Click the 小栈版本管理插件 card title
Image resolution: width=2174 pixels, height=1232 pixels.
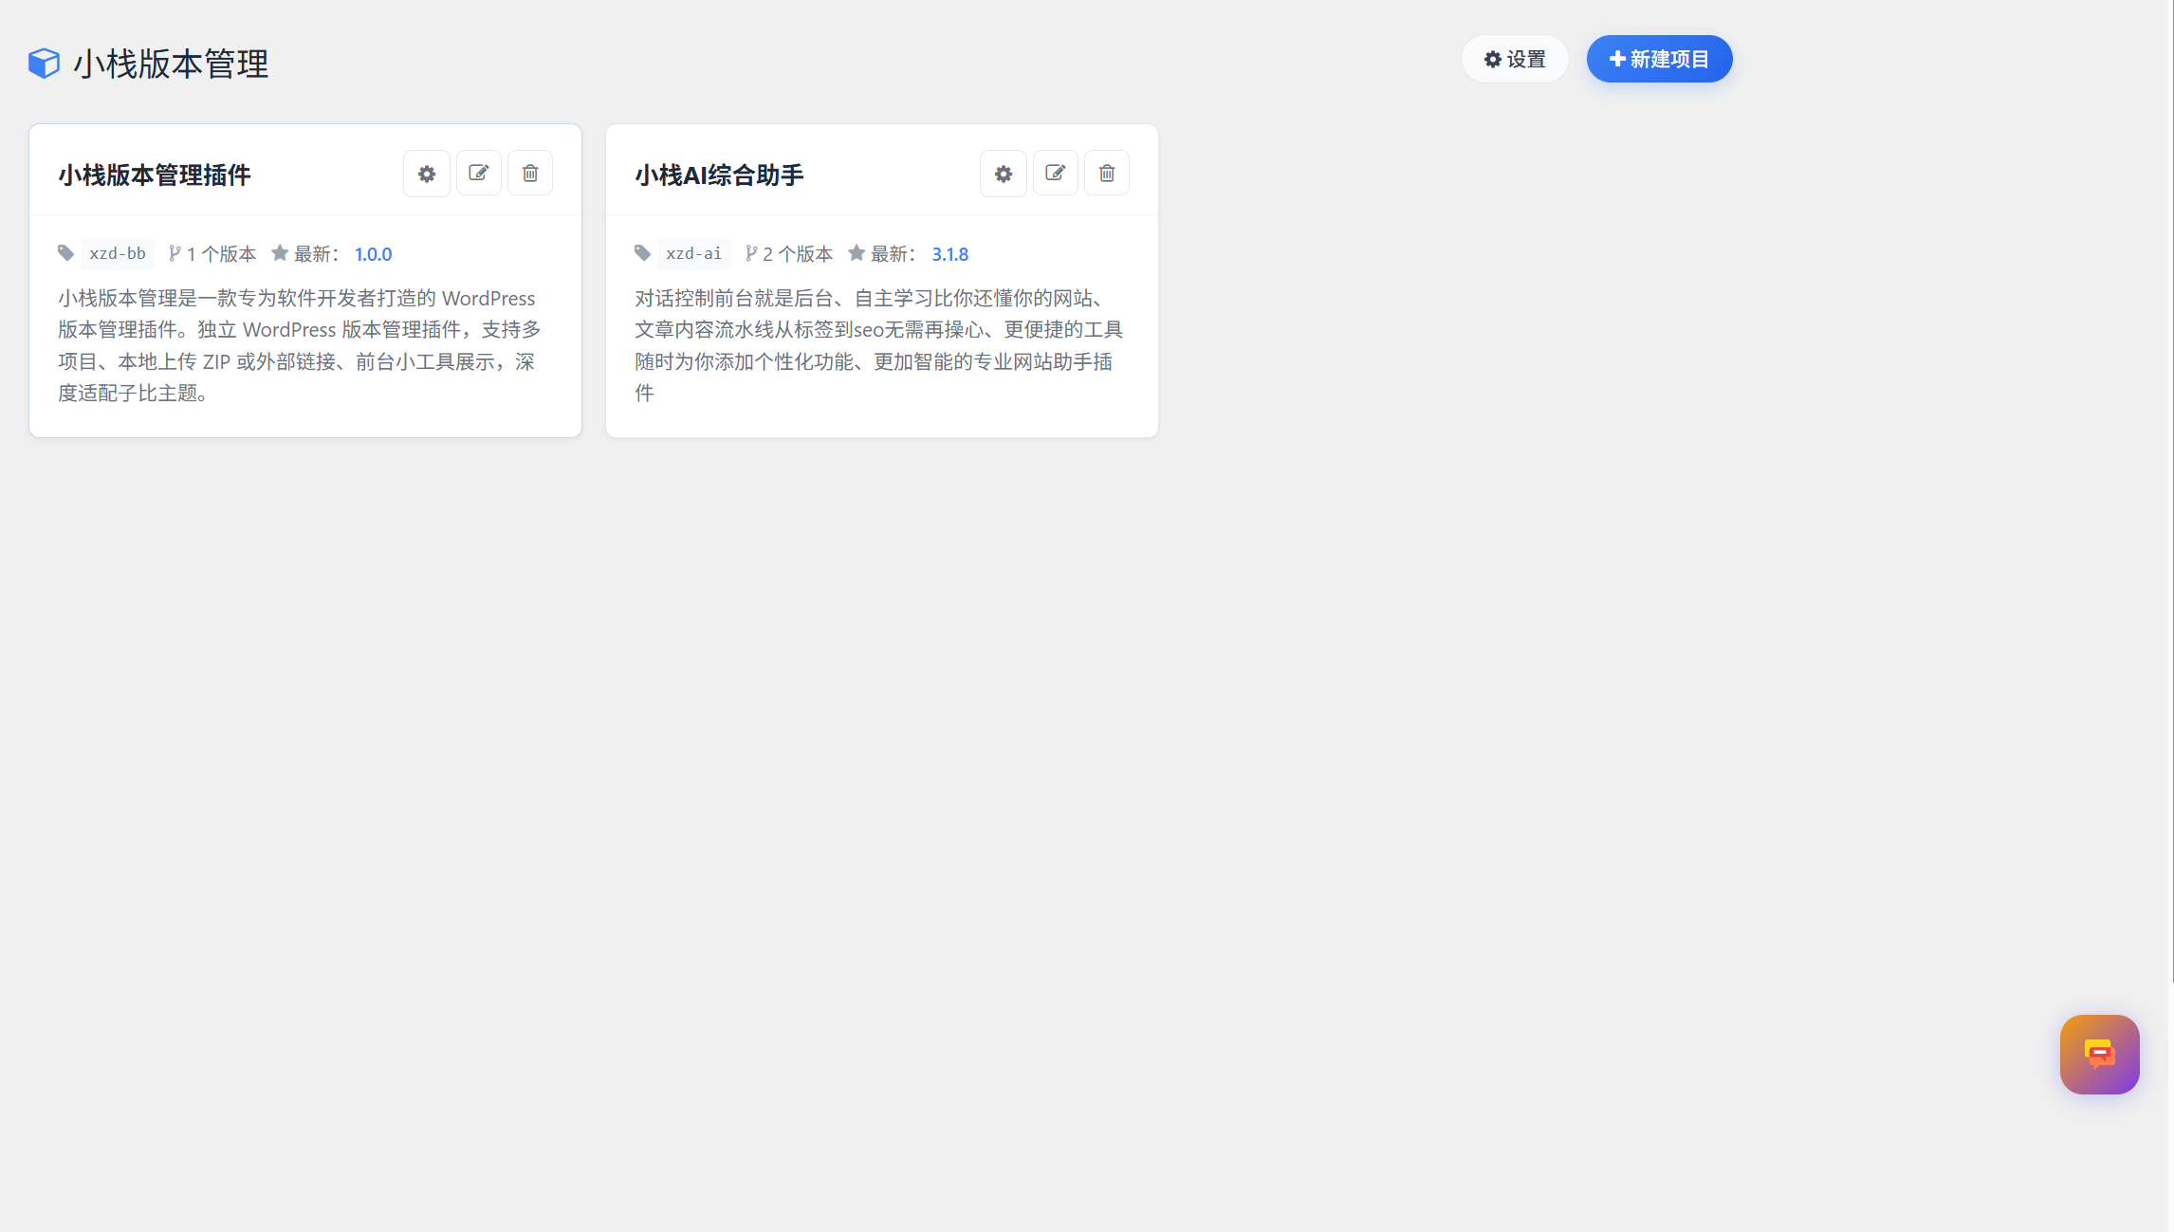point(155,175)
